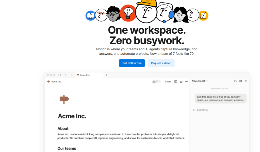
Task: Open a new tab with the plus icon
Action: [x=106, y=75]
